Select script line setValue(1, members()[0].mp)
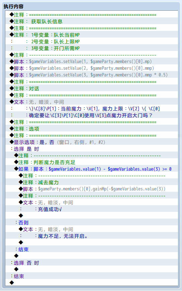 [x=92, y=62]
